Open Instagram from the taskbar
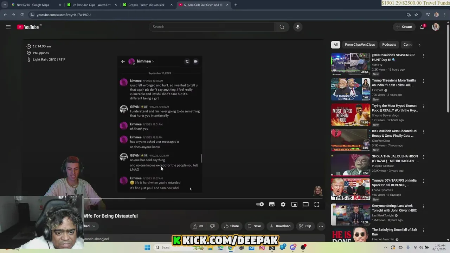This screenshot has width=450, height=253. point(262,247)
